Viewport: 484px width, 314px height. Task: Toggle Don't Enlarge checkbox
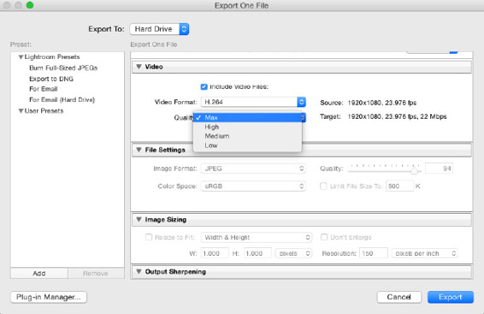tap(324, 237)
